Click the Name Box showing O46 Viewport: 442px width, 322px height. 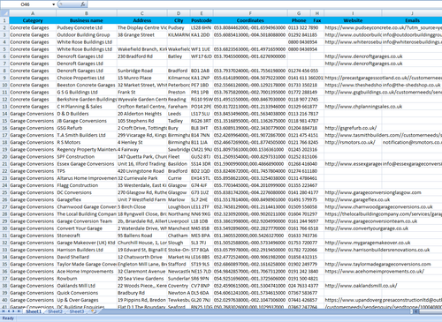(x=26, y=4)
